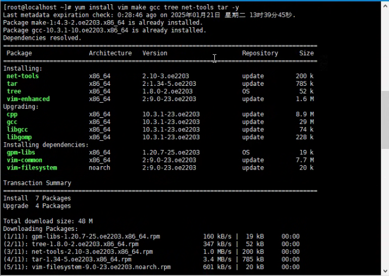Select the libgomp package name
Viewport: 389px width, 276px height.
click(x=19, y=137)
